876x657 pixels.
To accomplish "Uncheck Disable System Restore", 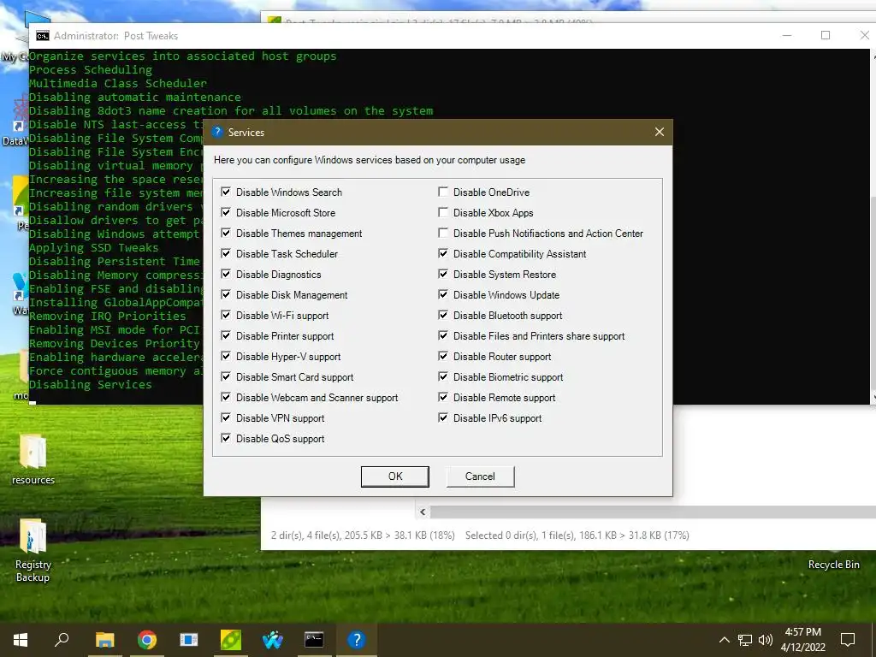I will (443, 275).
